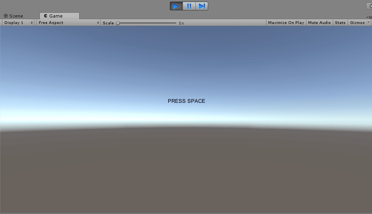Image resolution: width=372 pixels, height=214 pixels.
Task: Click the 1x scale value
Action: point(181,23)
